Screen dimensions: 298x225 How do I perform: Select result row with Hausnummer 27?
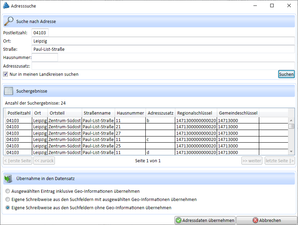130,133
